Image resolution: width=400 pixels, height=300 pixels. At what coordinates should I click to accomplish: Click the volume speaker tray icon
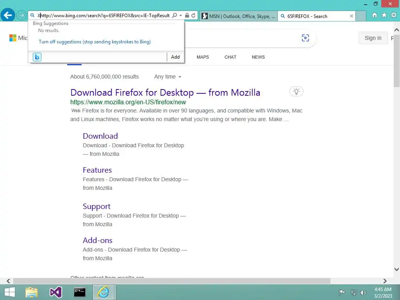(x=363, y=292)
